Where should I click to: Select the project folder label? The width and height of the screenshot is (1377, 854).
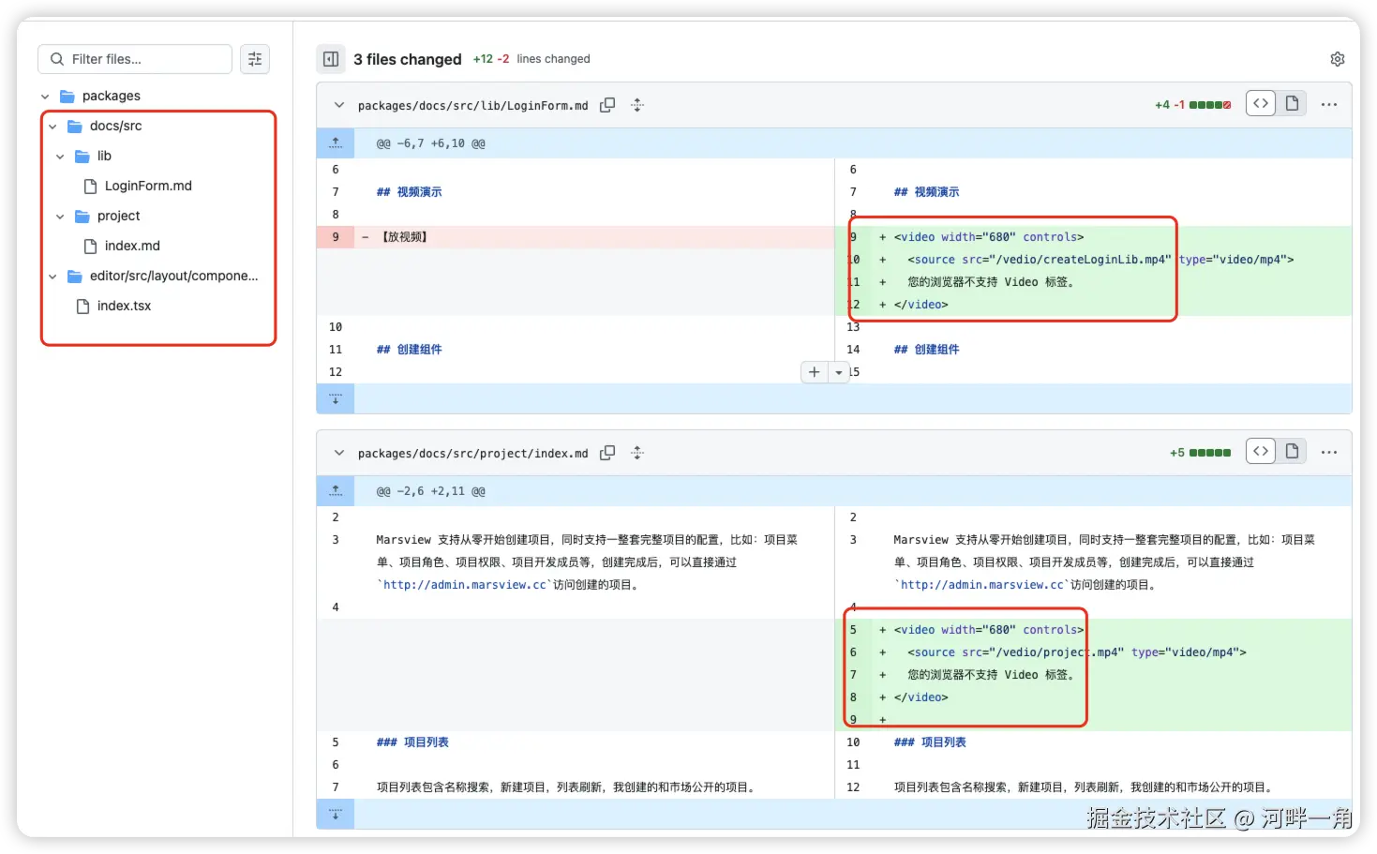click(x=119, y=216)
